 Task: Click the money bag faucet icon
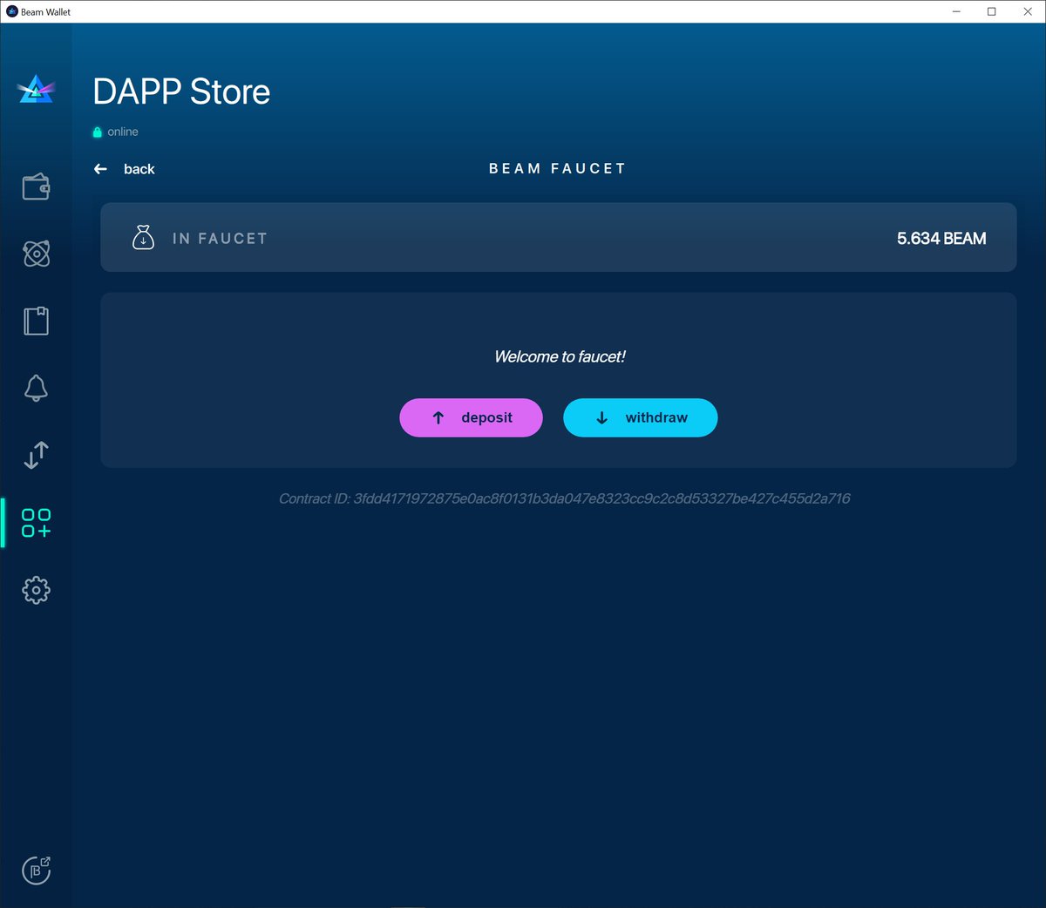[x=143, y=236]
